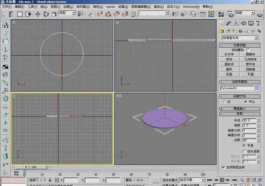Select the 边 creation method radio button

click(224, 102)
